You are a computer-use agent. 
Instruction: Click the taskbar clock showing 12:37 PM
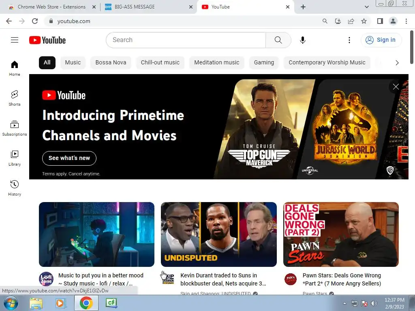[394, 303]
